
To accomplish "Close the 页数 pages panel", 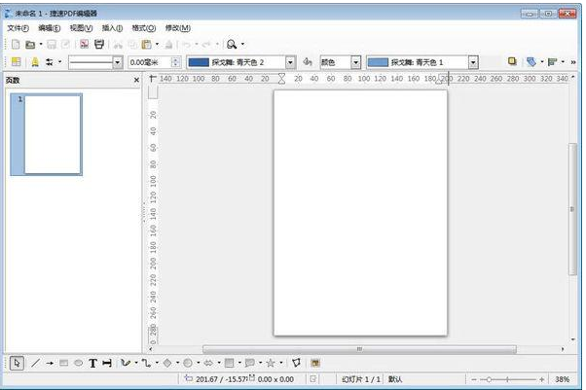I will pos(136,80).
